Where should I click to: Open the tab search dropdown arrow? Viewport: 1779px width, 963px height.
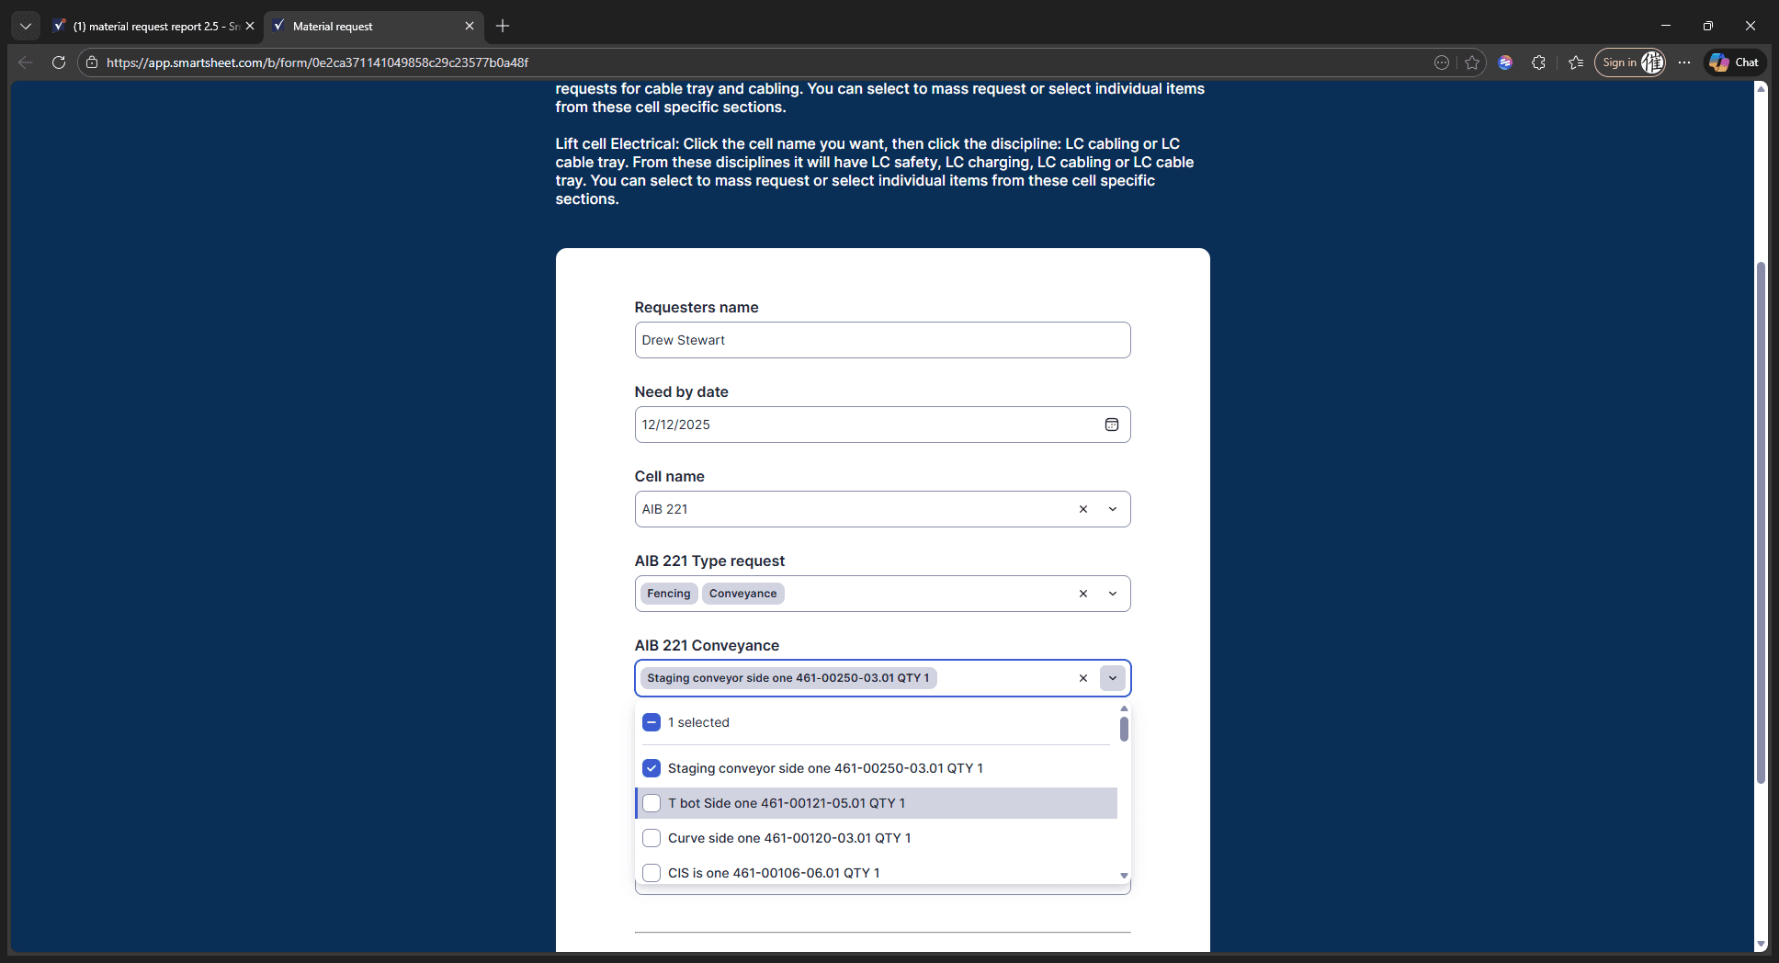click(26, 26)
